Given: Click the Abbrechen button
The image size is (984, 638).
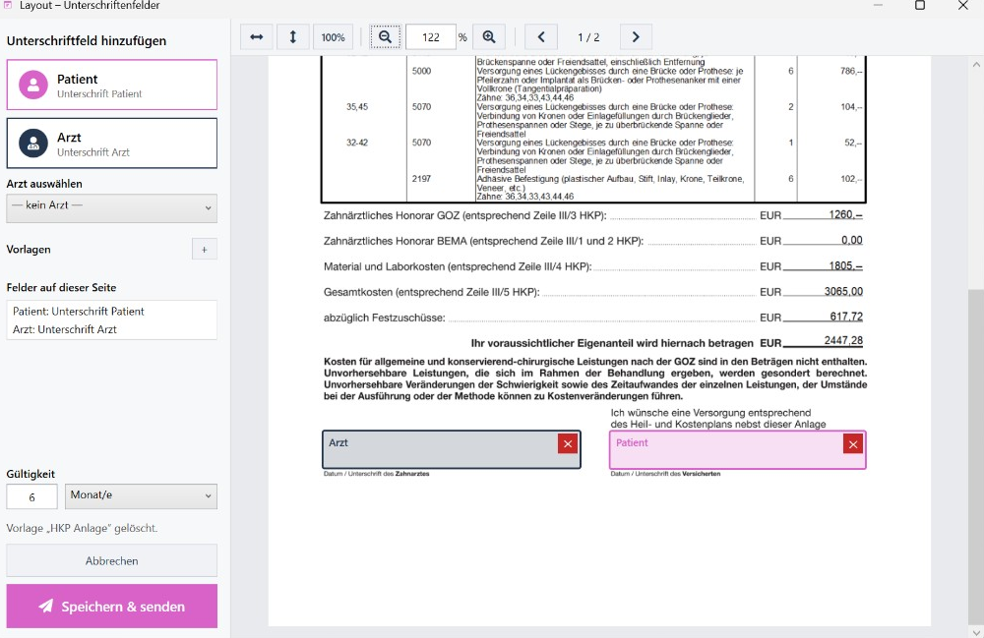Looking at the screenshot, I should point(112,560).
